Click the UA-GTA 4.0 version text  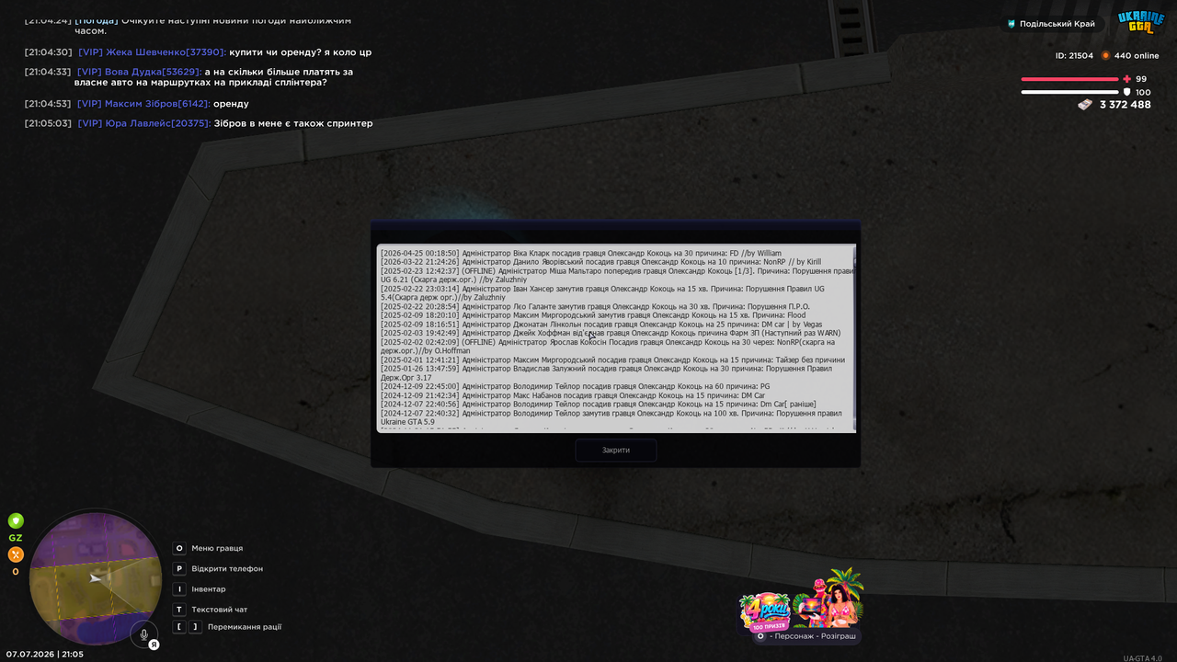(x=1144, y=657)
